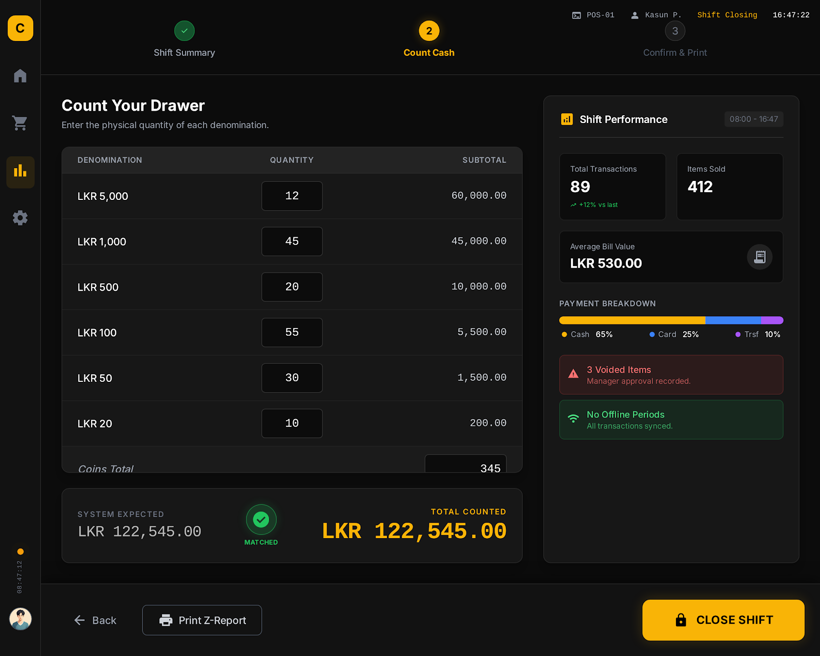
Task: Click the Shift Closing status label
Action: click(727, 15)
